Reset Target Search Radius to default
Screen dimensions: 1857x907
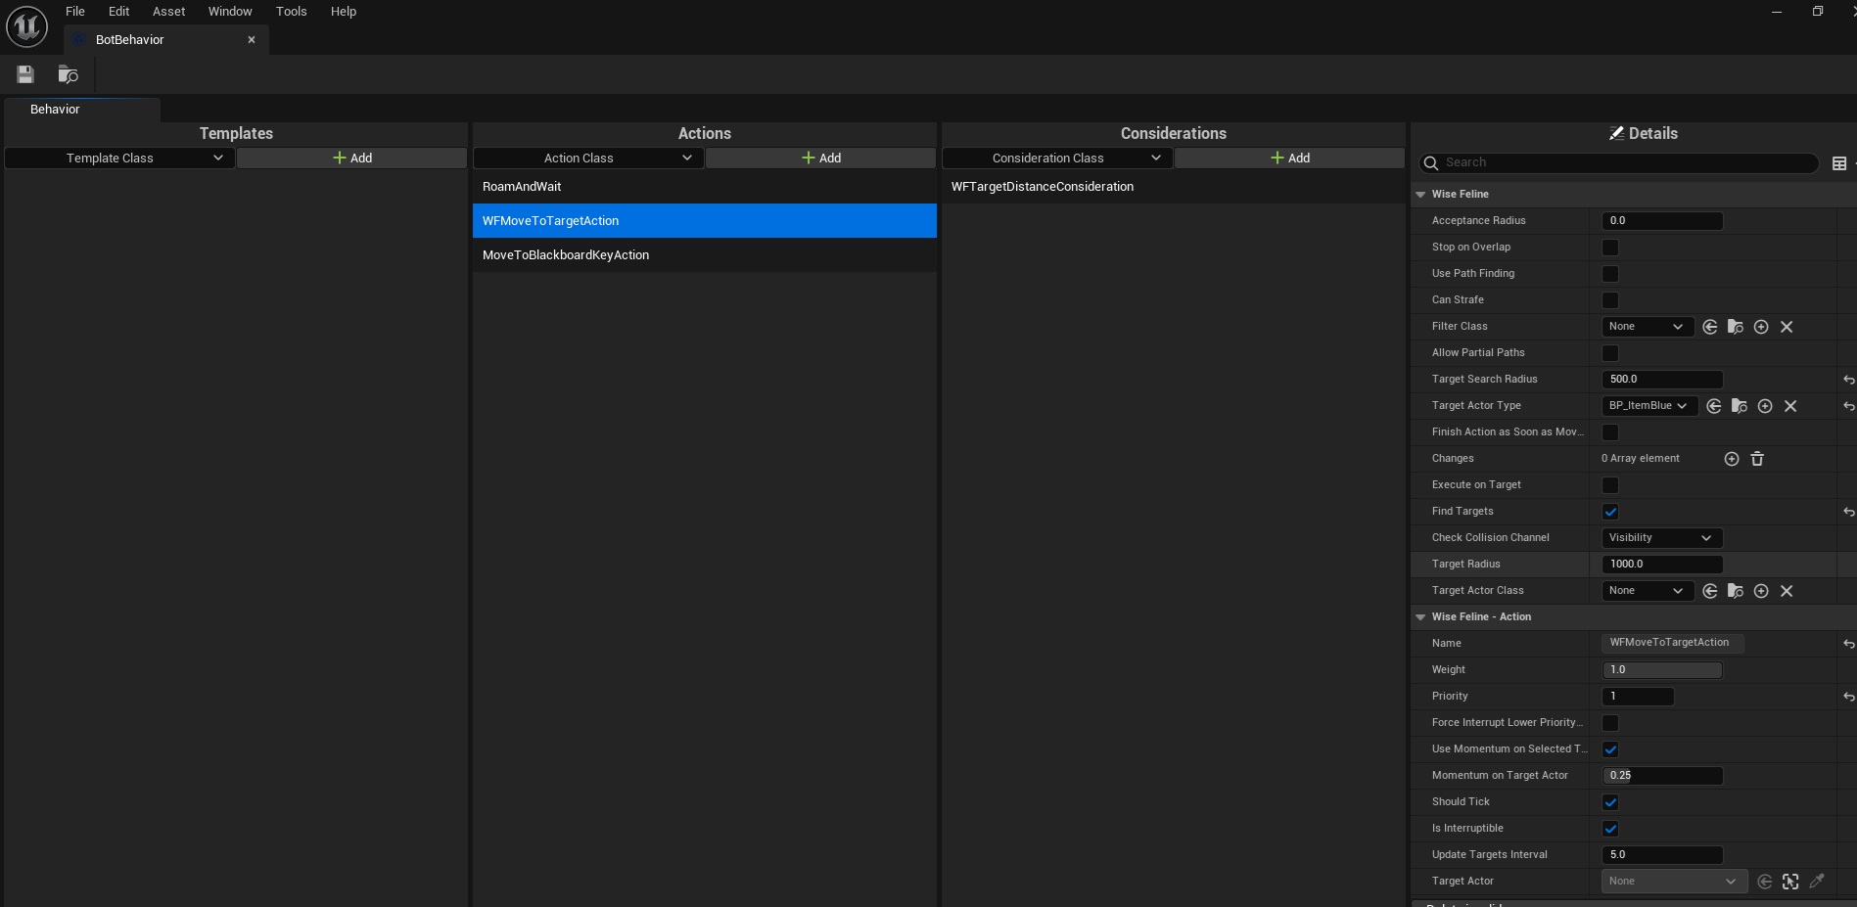click(1848, 380)
